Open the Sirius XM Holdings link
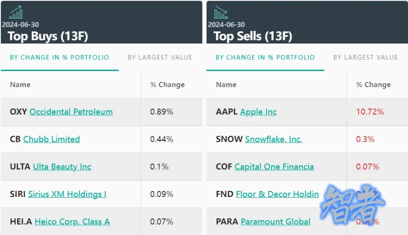 click(67, 194)
